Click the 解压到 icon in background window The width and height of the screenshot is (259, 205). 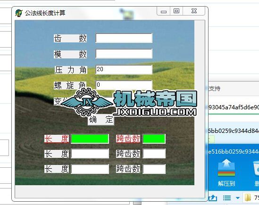226,173
